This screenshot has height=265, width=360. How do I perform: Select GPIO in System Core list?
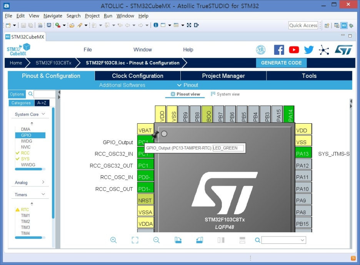coord(30,135)
